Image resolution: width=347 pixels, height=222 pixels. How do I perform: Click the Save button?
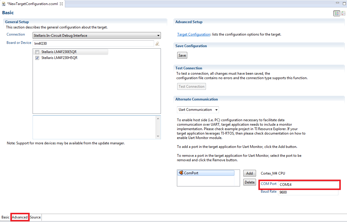(182, 55)
